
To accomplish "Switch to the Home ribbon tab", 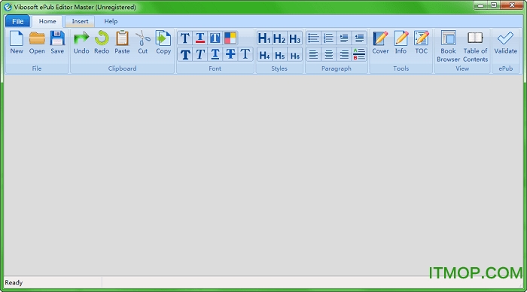I will pos(47,21).
